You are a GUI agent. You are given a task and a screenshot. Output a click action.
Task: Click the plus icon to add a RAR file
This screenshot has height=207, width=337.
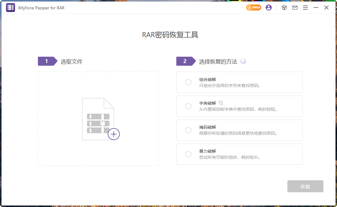tap(113, 134)
